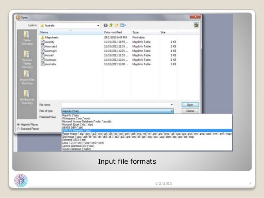Click the Open button
The height and width of the screenshot is (198, 264).
(190, 105)
